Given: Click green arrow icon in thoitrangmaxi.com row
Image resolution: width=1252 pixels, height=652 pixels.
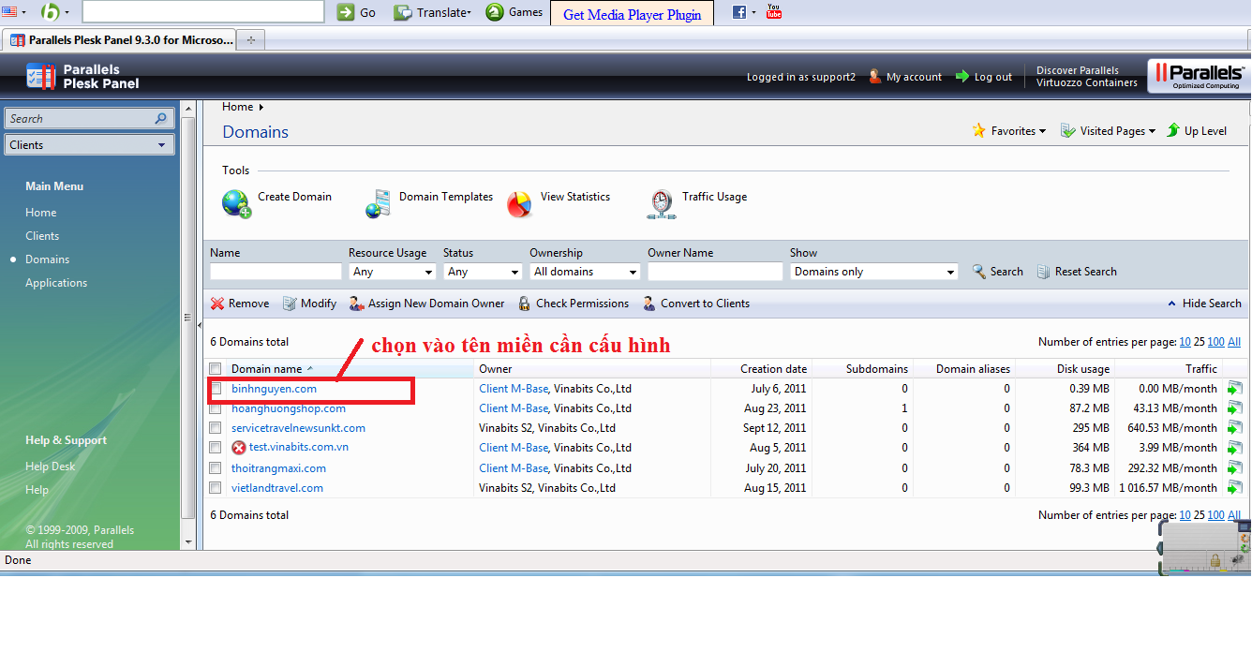Looking at the screenshot, I should [1235, 468].
